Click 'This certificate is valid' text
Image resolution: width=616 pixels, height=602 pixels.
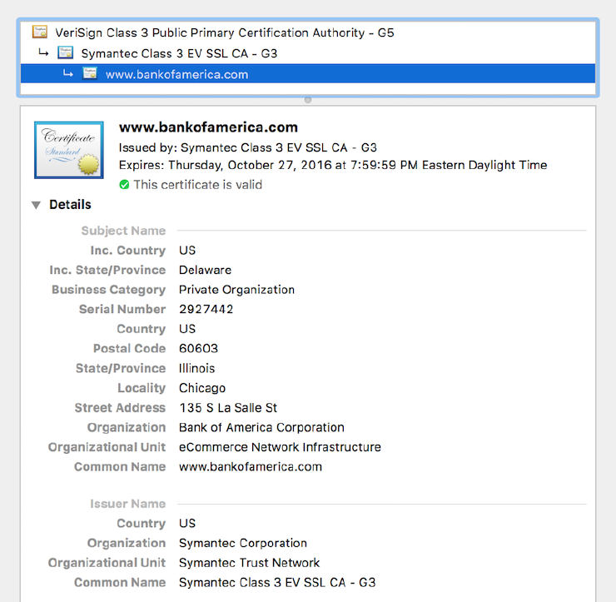(197, 185)
